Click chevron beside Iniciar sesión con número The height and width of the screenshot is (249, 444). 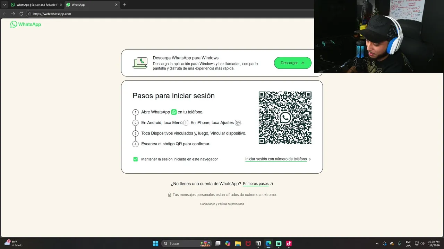[310, 159]
